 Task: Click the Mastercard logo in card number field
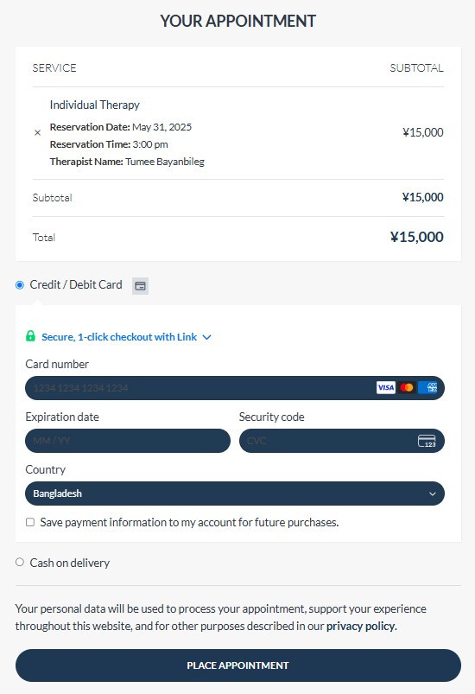(407, 388)
